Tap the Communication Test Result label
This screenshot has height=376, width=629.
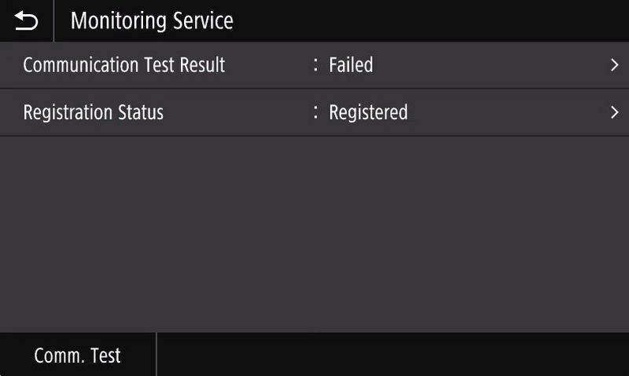[124, 65]
